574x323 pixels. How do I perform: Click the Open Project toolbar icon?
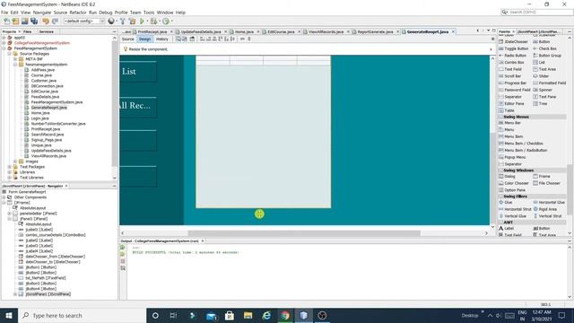point(25,22)
